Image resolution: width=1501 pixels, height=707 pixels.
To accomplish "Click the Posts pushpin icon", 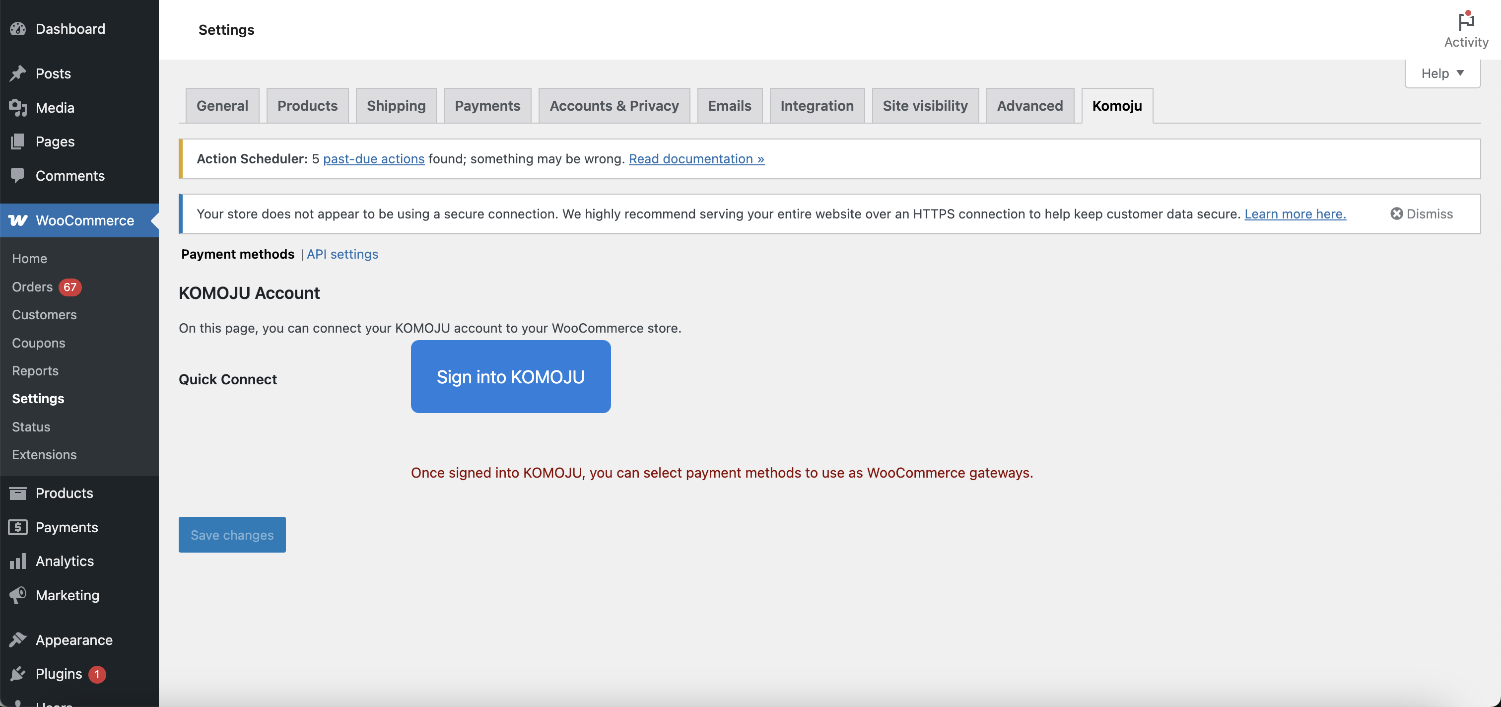I will click(x=18, y=73).
